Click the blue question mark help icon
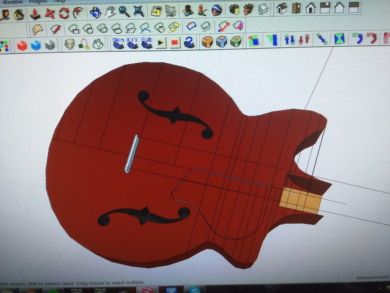 click(x=189, y=42)
